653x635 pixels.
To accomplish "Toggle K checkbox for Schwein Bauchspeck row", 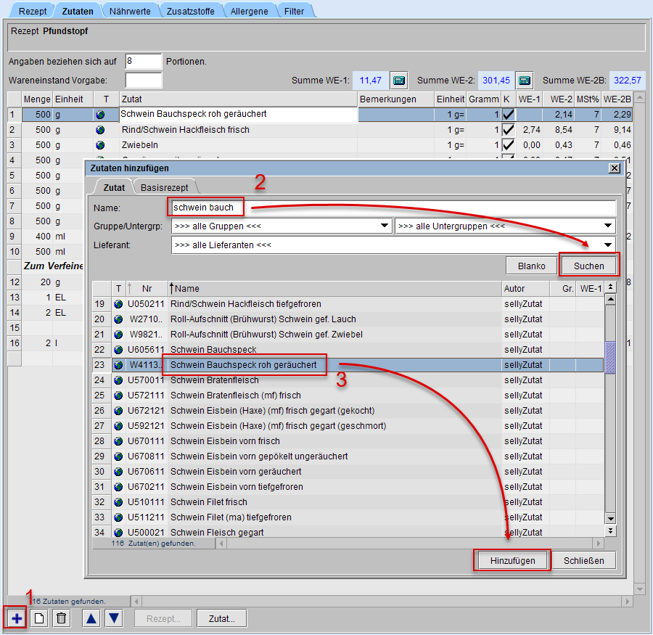I will point(509,115).
